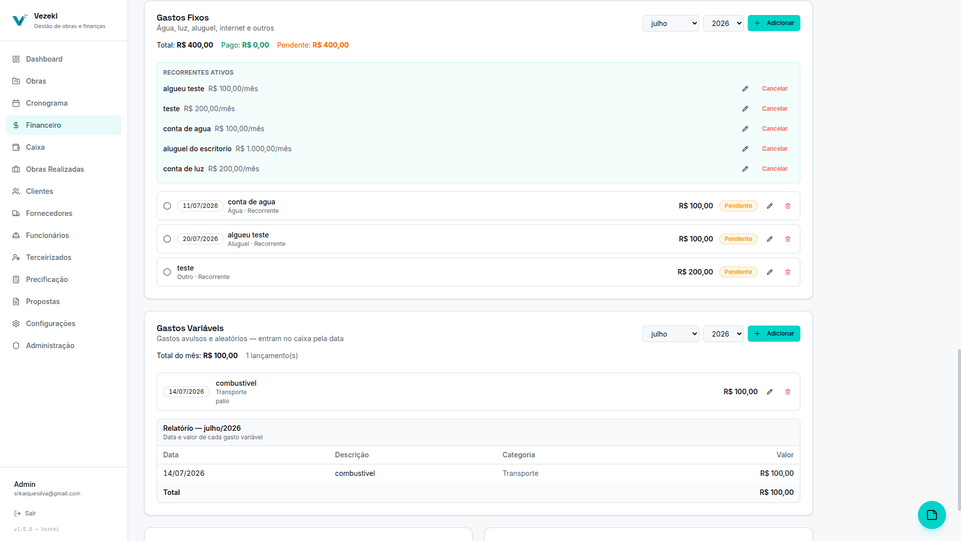This screenshot has height=541, width=961.
Task: Edit recurring 'teste' R$ 200,00/mês pencil icon
Action: pyautogui.click(x=745, y=109)
